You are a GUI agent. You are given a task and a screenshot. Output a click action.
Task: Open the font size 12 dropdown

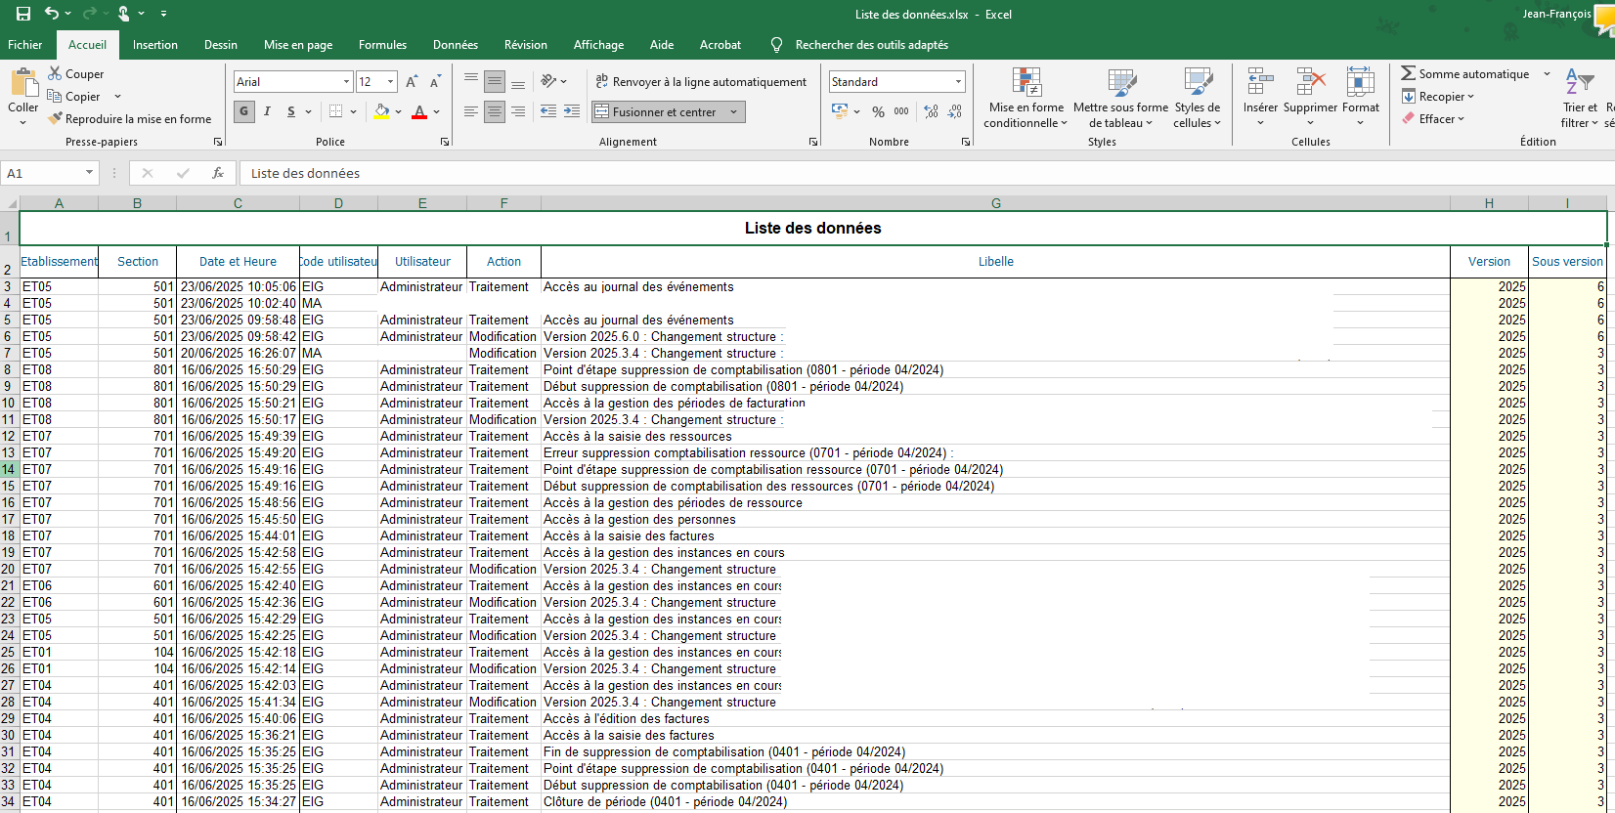(x=390, y=82)
